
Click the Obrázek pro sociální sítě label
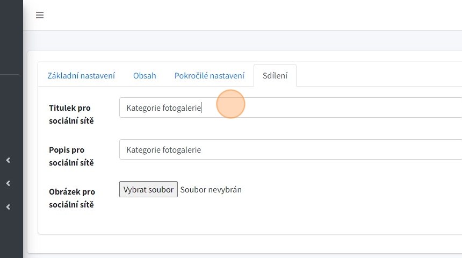pyautogui.click(x=72, y=198)
